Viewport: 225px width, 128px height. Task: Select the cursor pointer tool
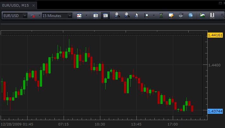pyautogui.click(x=136, y=15)
